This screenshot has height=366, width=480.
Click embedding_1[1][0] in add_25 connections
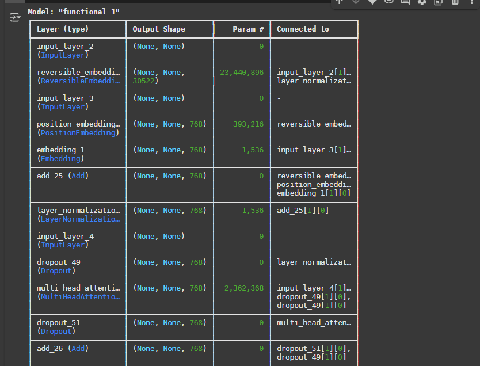(x=314, y=193)
